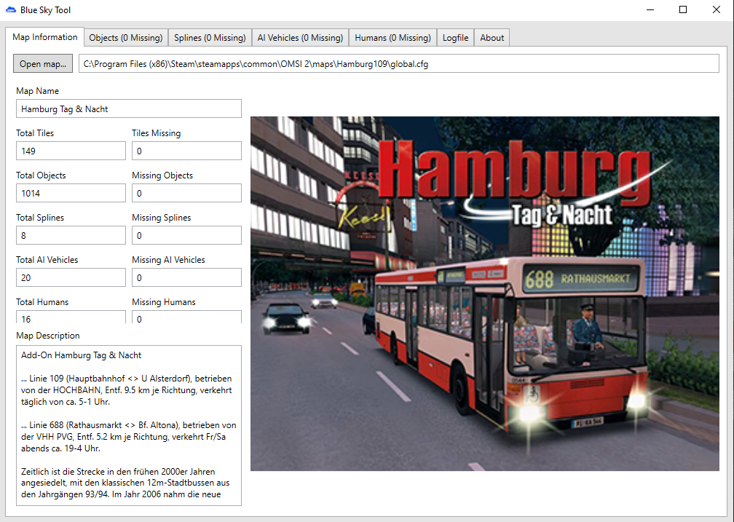
Task: Click inside the Map Description text box
Action: (128, 425)
